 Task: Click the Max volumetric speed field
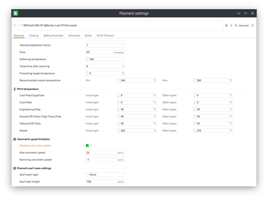105,153
